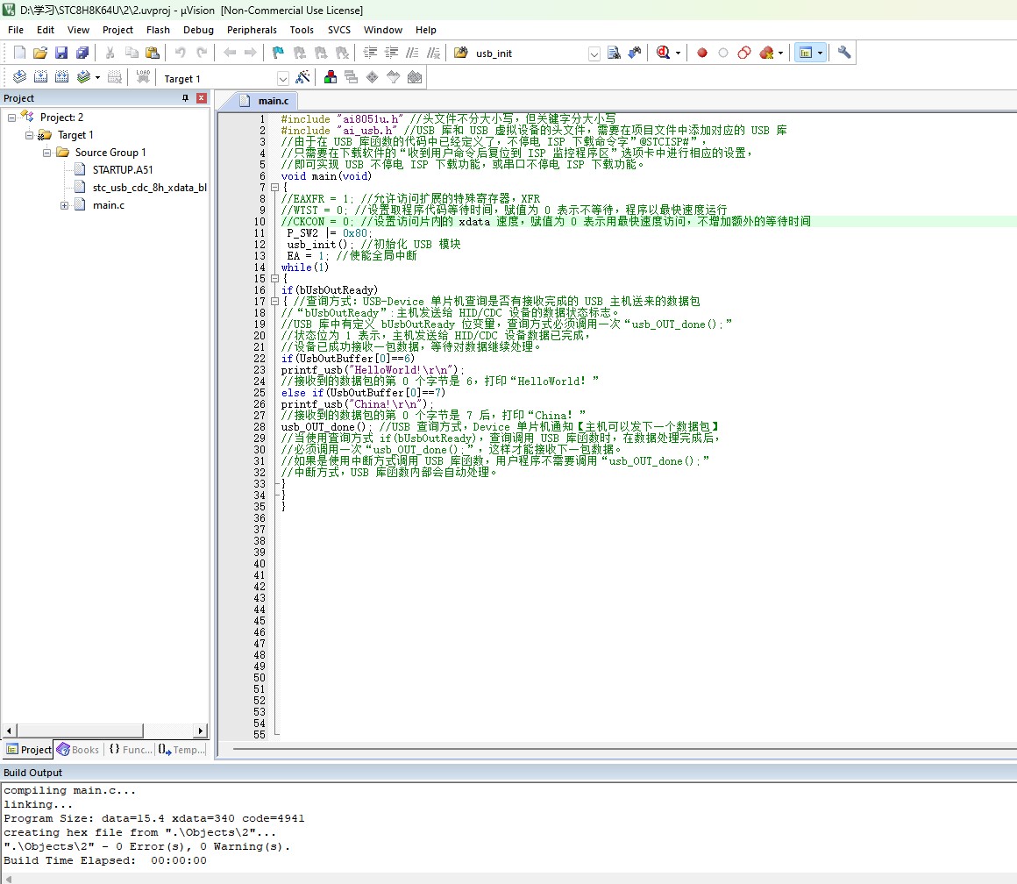Viewport: 1017px width, 884px height.
Task: Open batch build dropdown arrow
Action: pyautogui.click(x=97, y=77)
